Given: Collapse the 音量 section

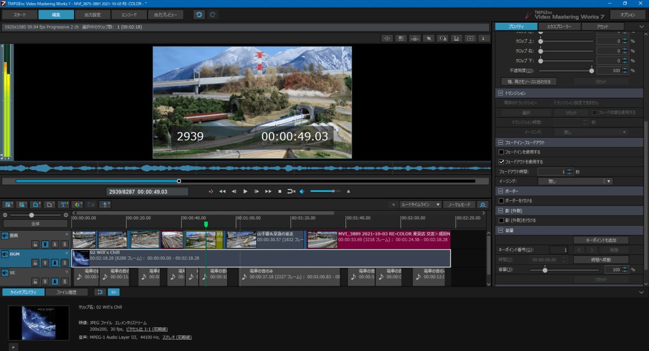Looking at the screenshot, I should (x=501, y=230).
